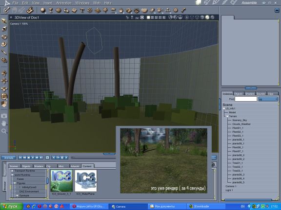Open the 'All' filter dropdown beside Find
The image size is (281, 210).
pos(268,99)
